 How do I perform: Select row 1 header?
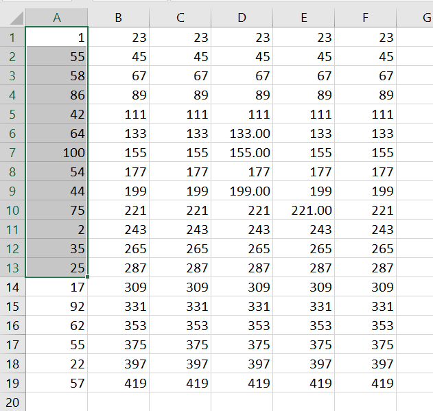click(12, 38)
